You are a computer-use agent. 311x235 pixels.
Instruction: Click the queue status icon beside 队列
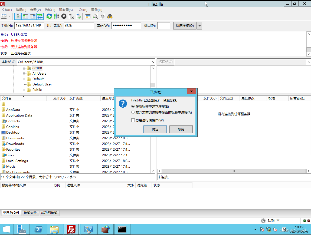click(263, 221)
